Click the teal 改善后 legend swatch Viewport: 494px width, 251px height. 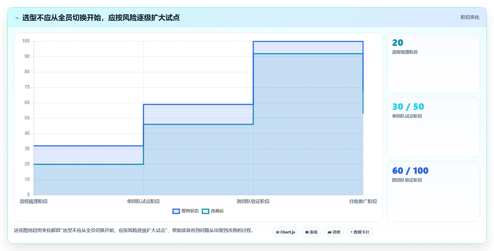point(205,211)
